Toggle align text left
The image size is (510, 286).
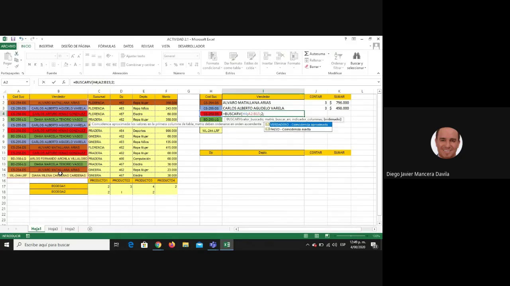coord(87,65)
